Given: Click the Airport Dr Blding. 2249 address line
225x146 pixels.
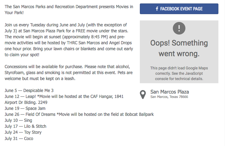Looking at the screenshot, I should pyautogui.click(x=26, y=102).
